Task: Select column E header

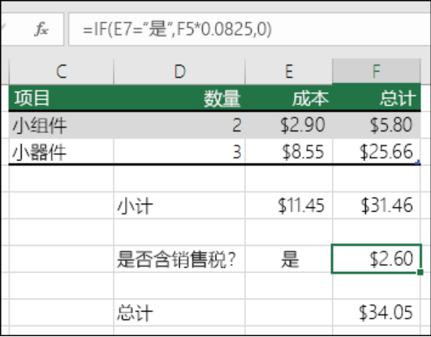Action: point(289,71)
